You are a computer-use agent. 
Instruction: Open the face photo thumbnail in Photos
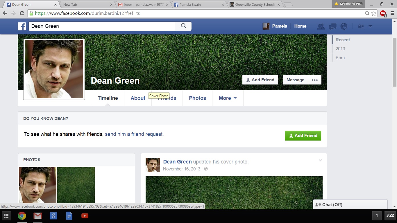click(x=38, y=185)
